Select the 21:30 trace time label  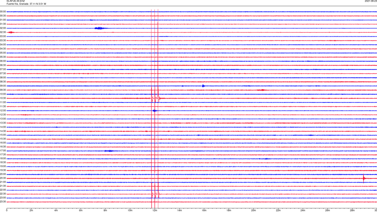[x=3, y=186]
